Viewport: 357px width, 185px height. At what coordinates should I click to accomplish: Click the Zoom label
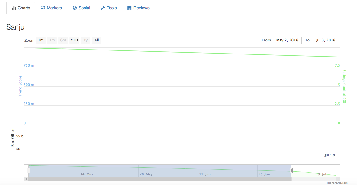point(29,40)
